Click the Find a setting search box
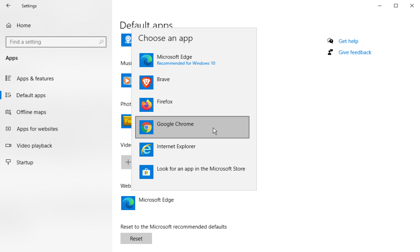The height and width of the screenshot is (252, 420). pos(52,42)
